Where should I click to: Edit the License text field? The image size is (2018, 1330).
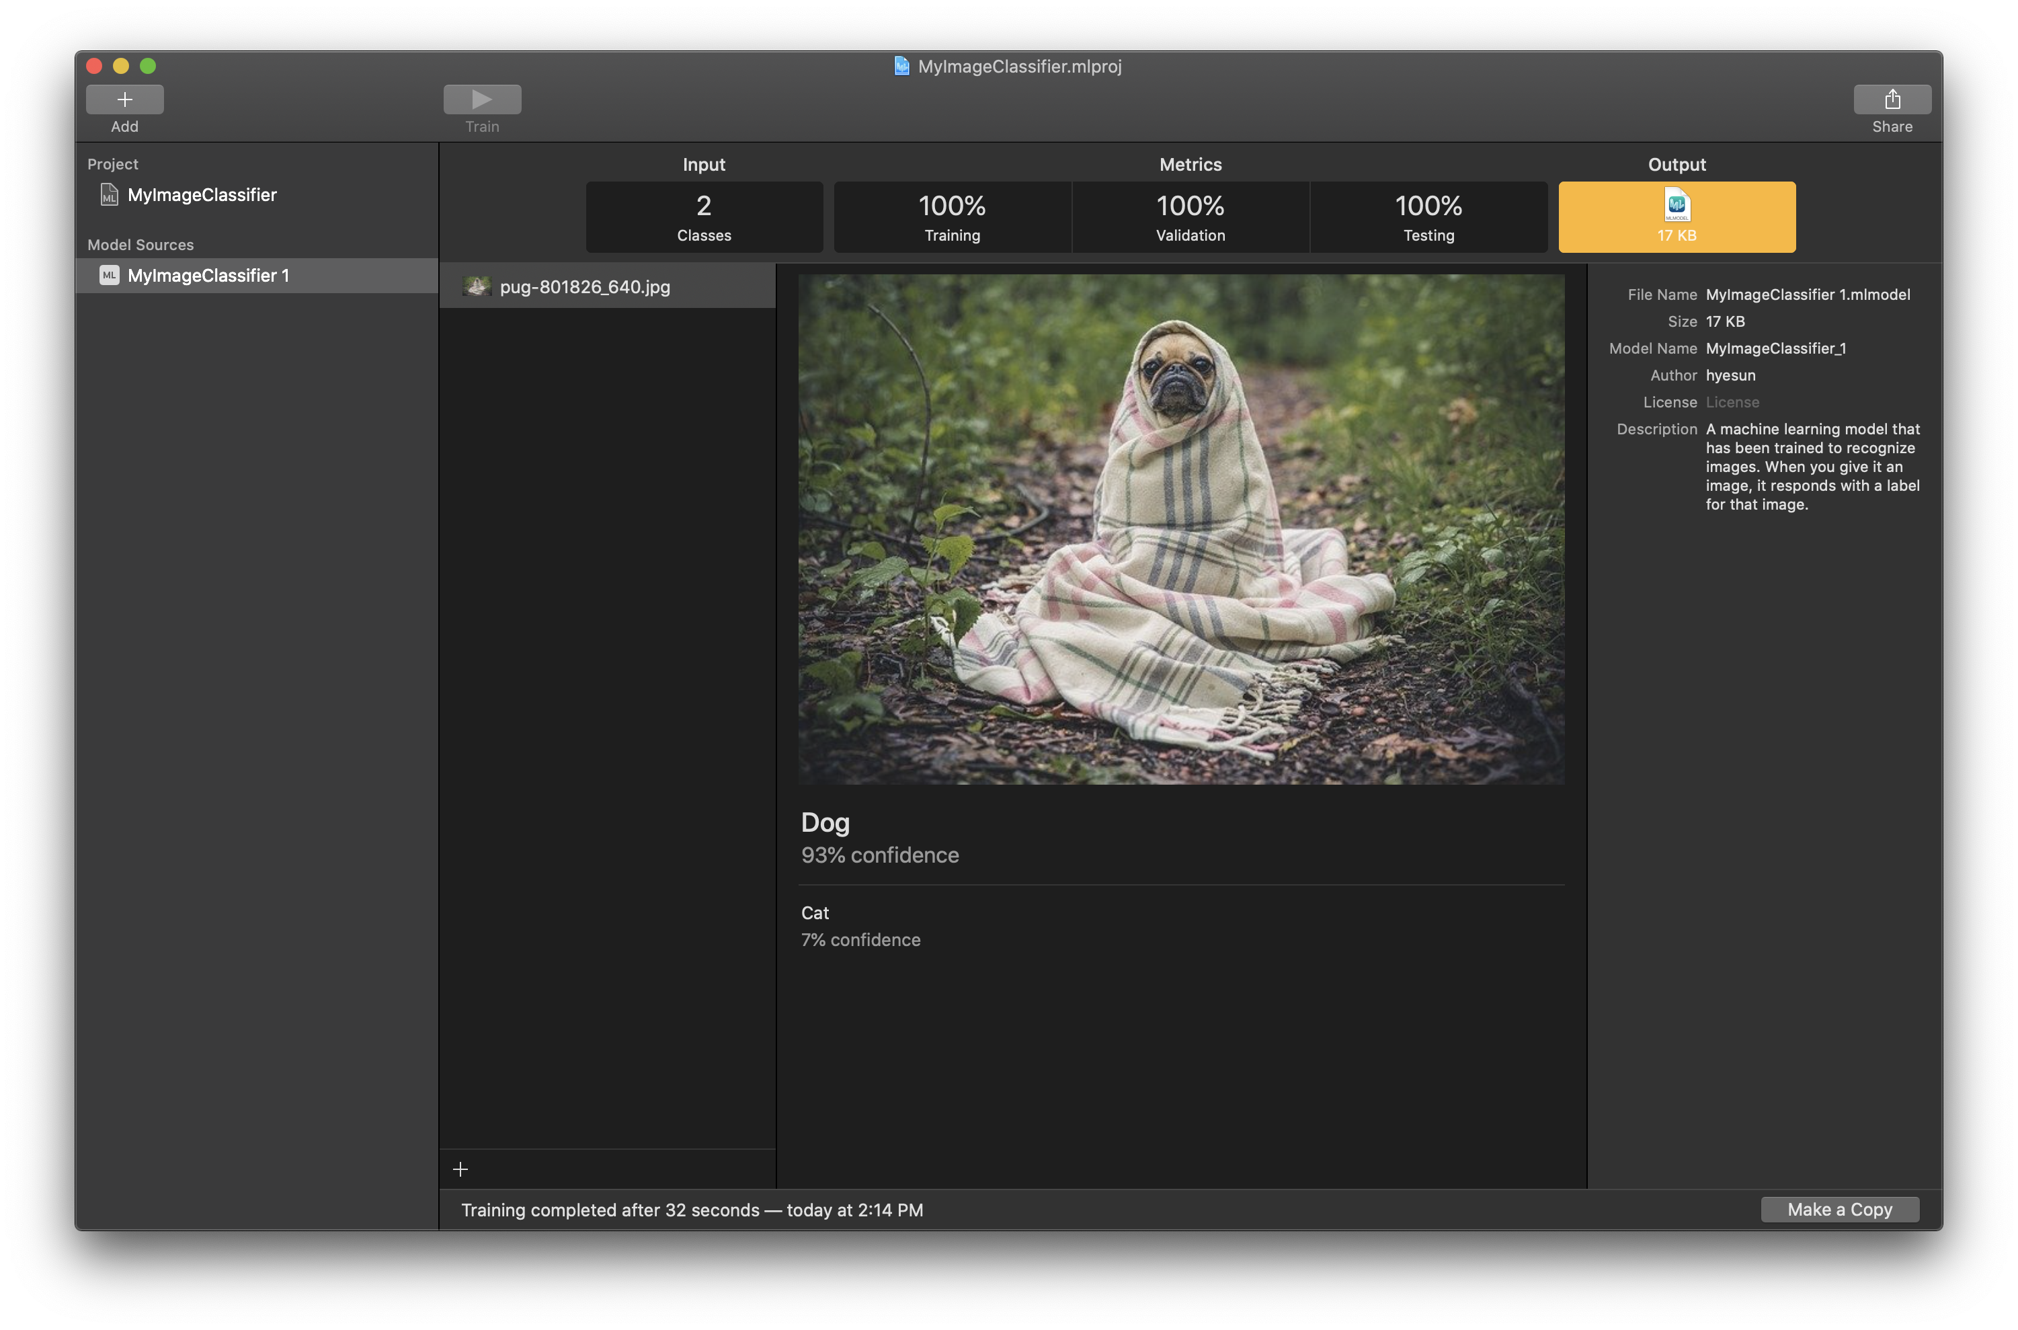1732,402
